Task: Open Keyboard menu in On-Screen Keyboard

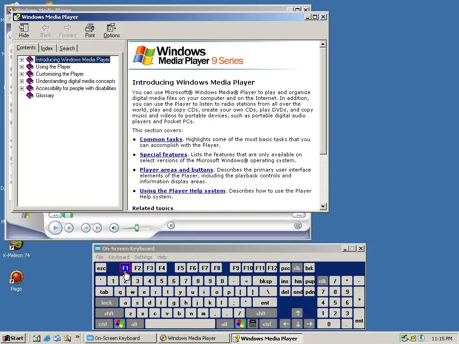Action: (118, 257)
